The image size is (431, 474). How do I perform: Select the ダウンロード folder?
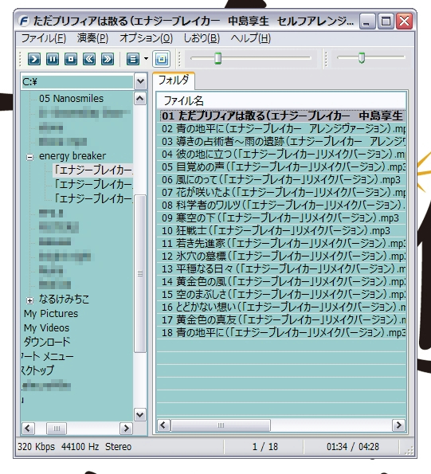[47, 343]
